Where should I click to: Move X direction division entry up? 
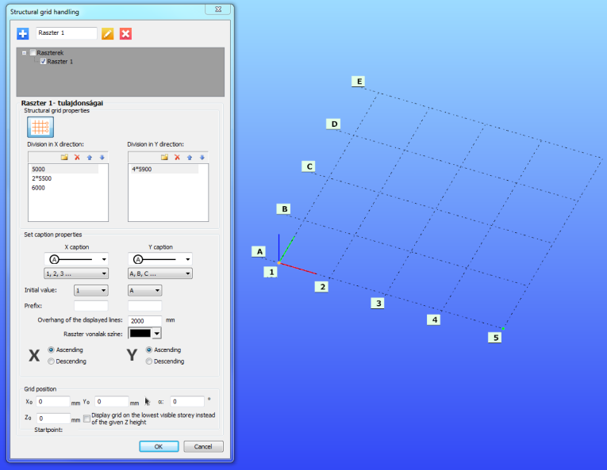click(x=90, y=158)
